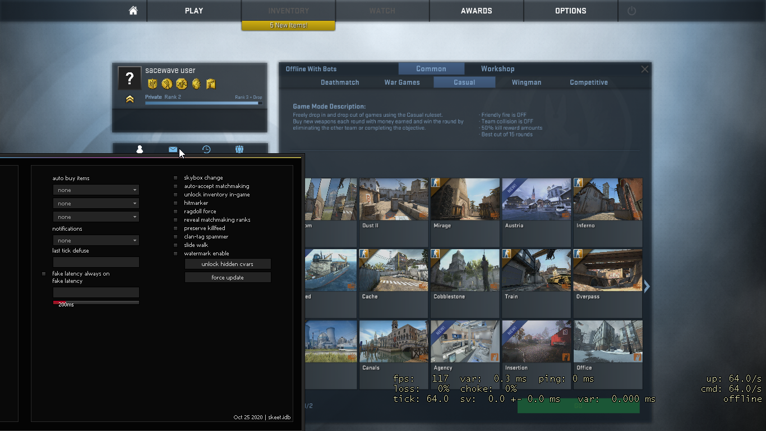Expand first auto buy items dropdown
This screenshot has height=431, width=766.
pyautogui.click(x=96, y=190)
